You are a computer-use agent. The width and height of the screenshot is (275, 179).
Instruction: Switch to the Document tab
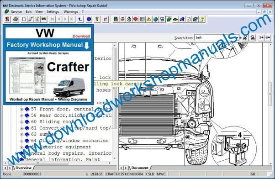pyautogui.click(x=140, y=168)
